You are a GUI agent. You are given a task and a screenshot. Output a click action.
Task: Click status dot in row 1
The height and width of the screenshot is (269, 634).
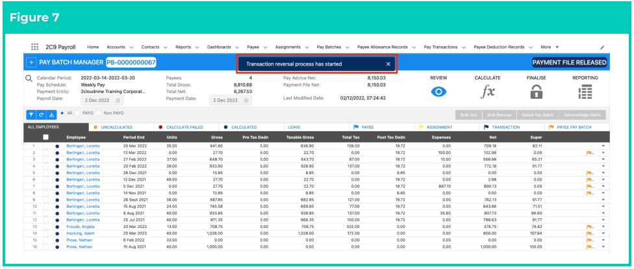(57, 146)
